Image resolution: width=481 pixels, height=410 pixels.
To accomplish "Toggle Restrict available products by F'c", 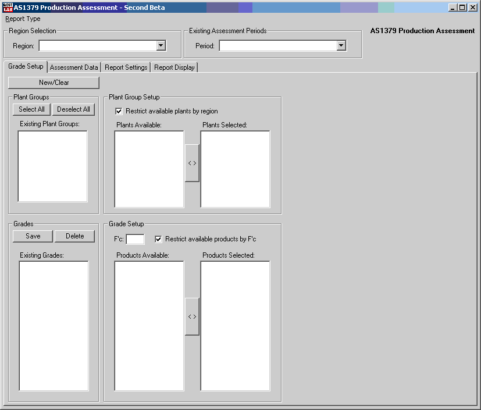I will [x=158, y=239].
